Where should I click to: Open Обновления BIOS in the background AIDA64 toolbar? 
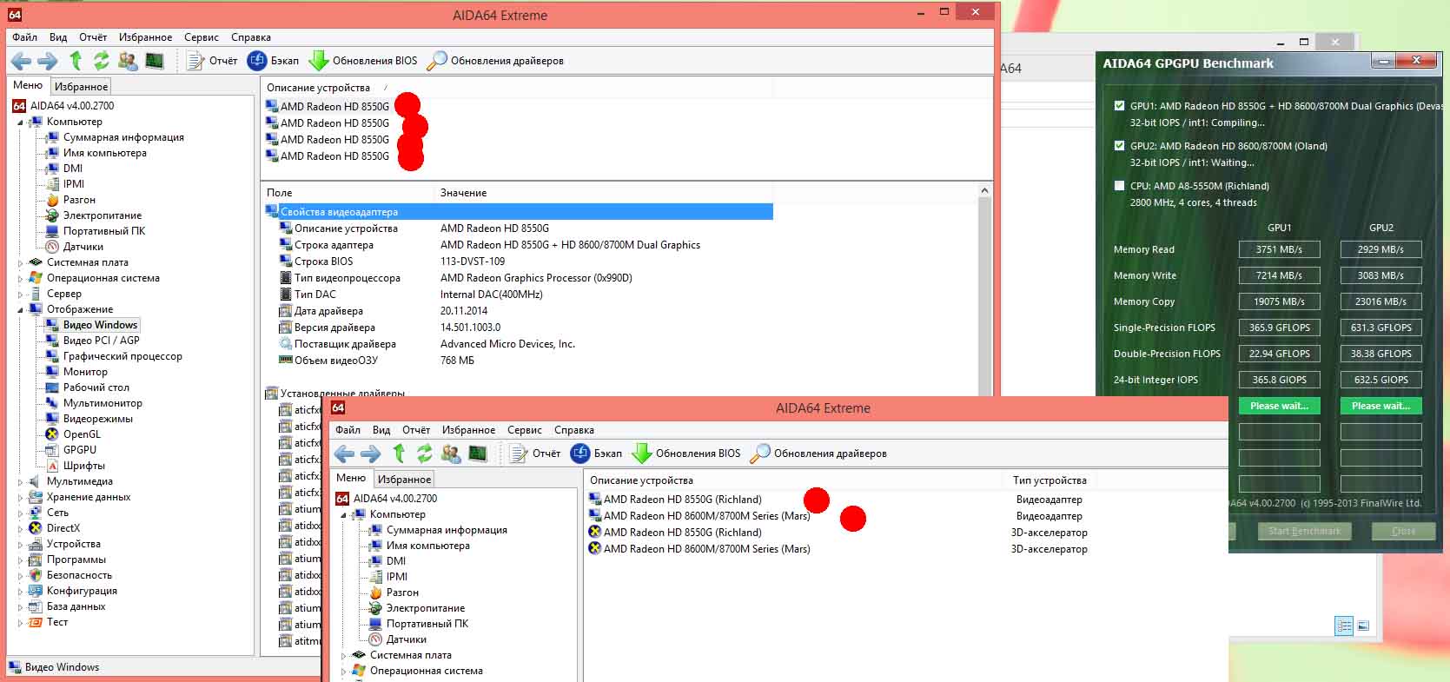[363, 61]
